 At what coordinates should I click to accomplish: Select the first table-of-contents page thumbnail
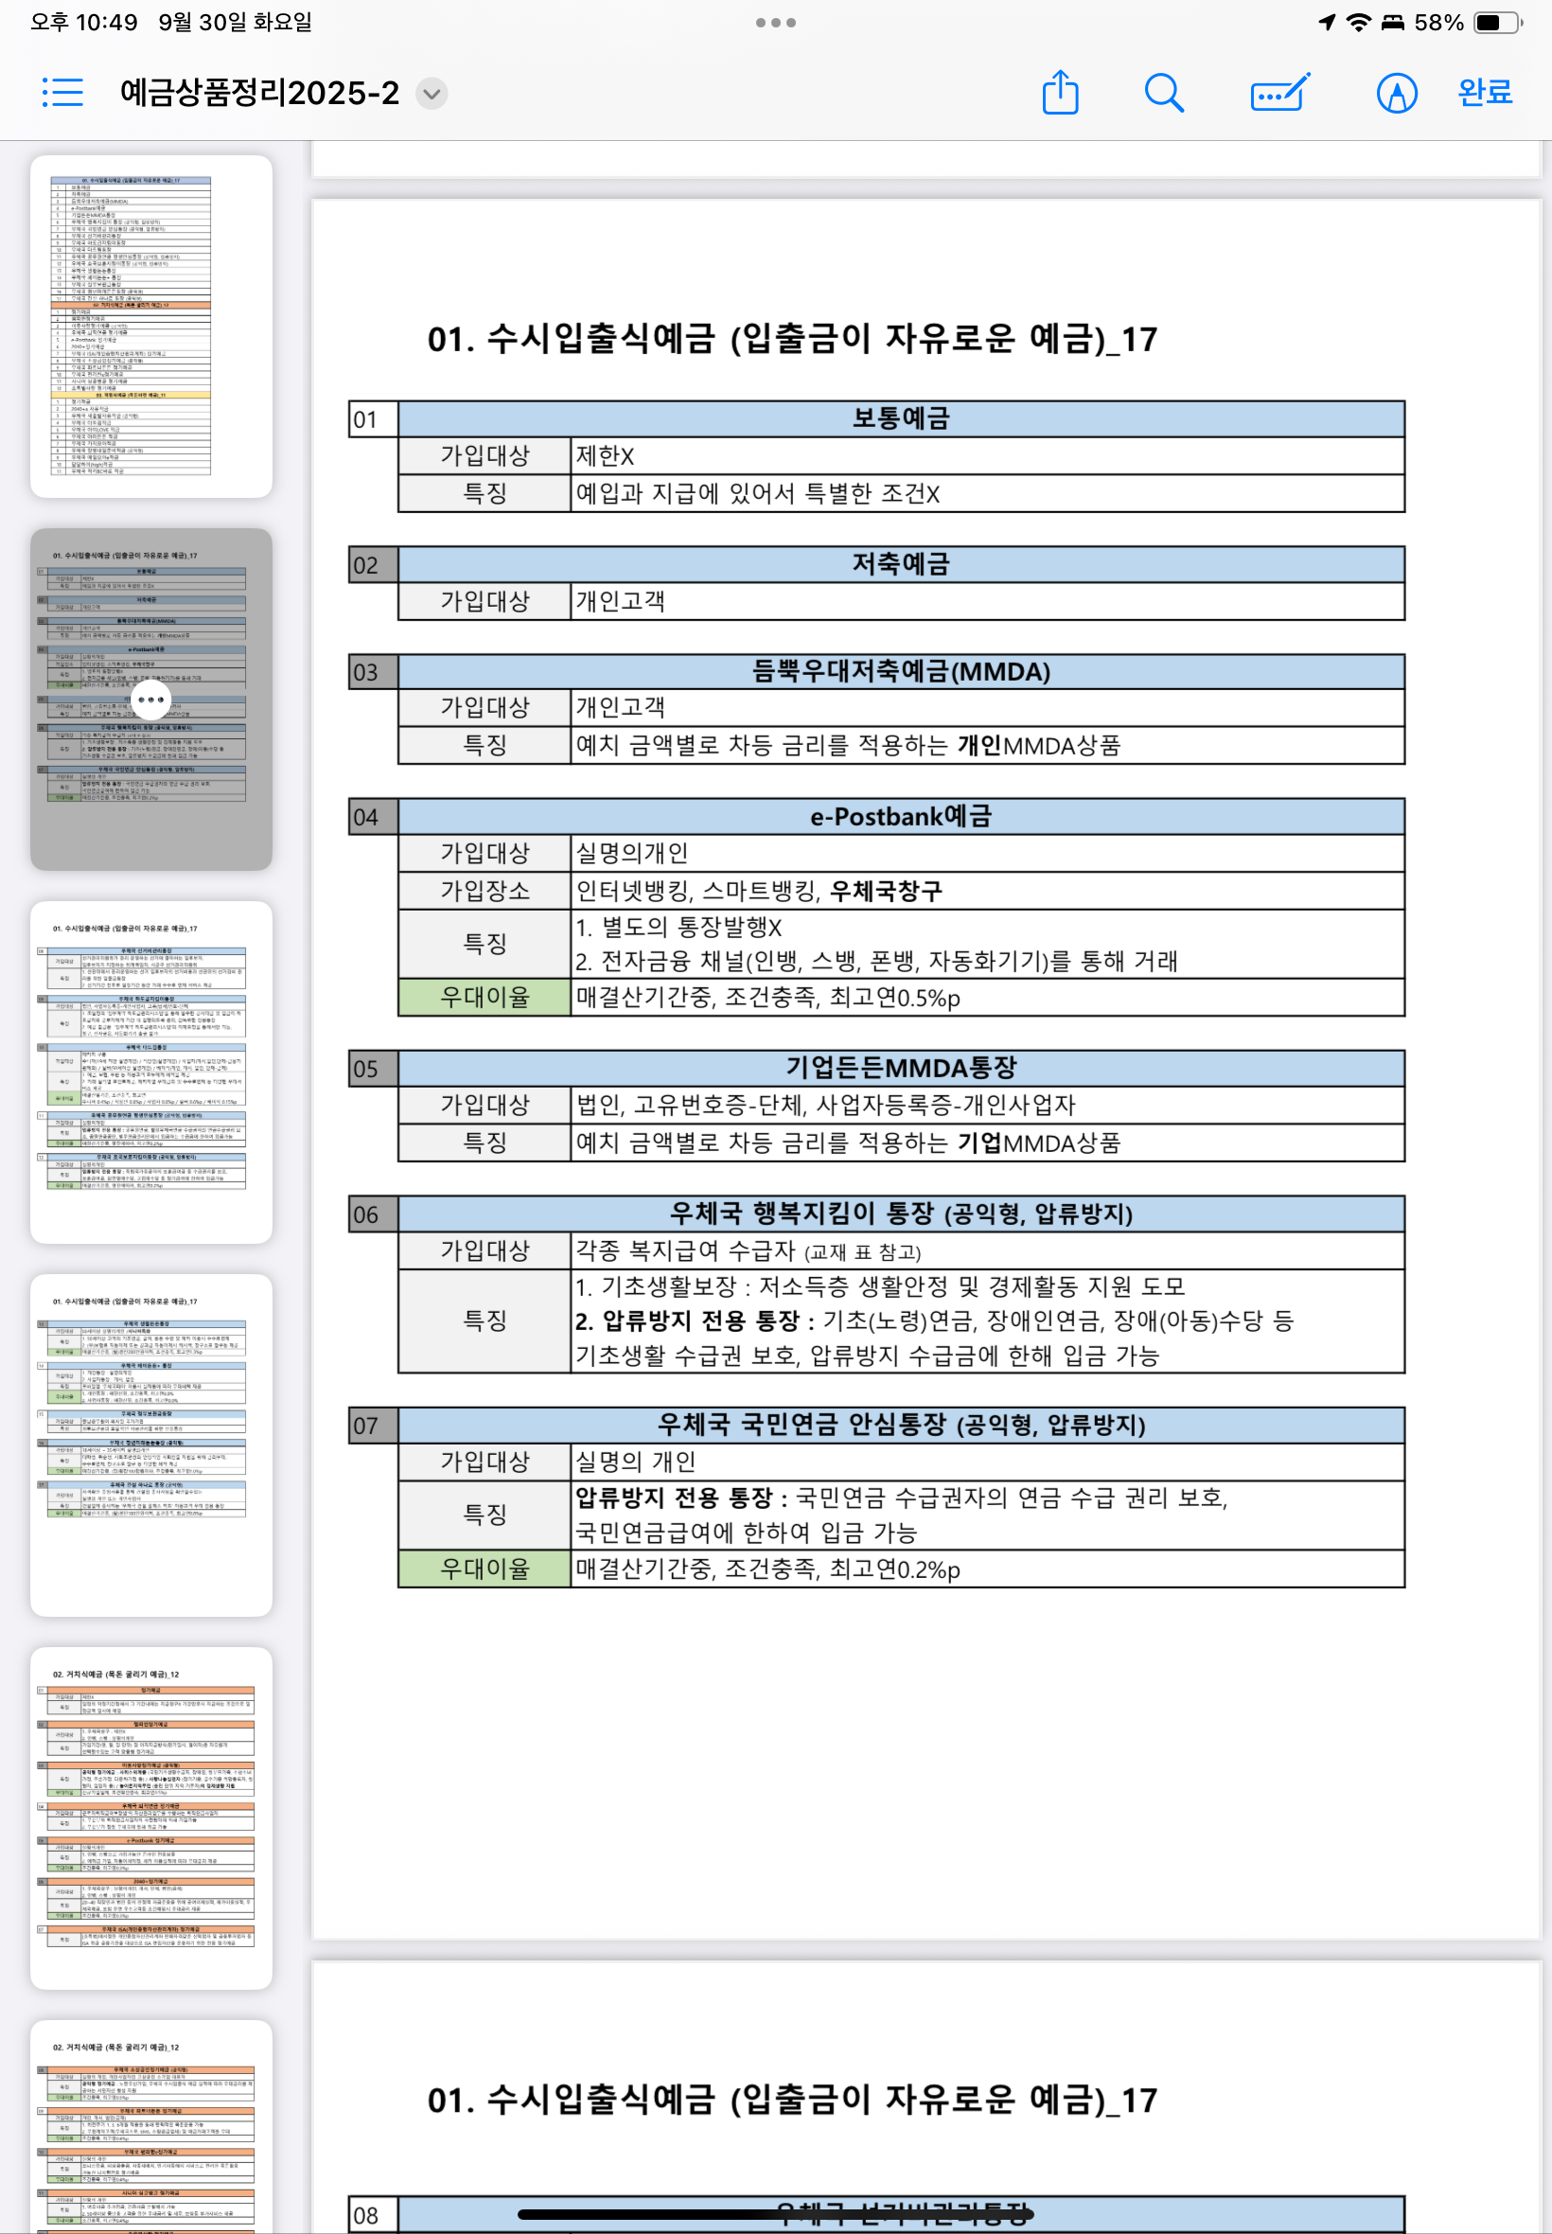point(150,326)
